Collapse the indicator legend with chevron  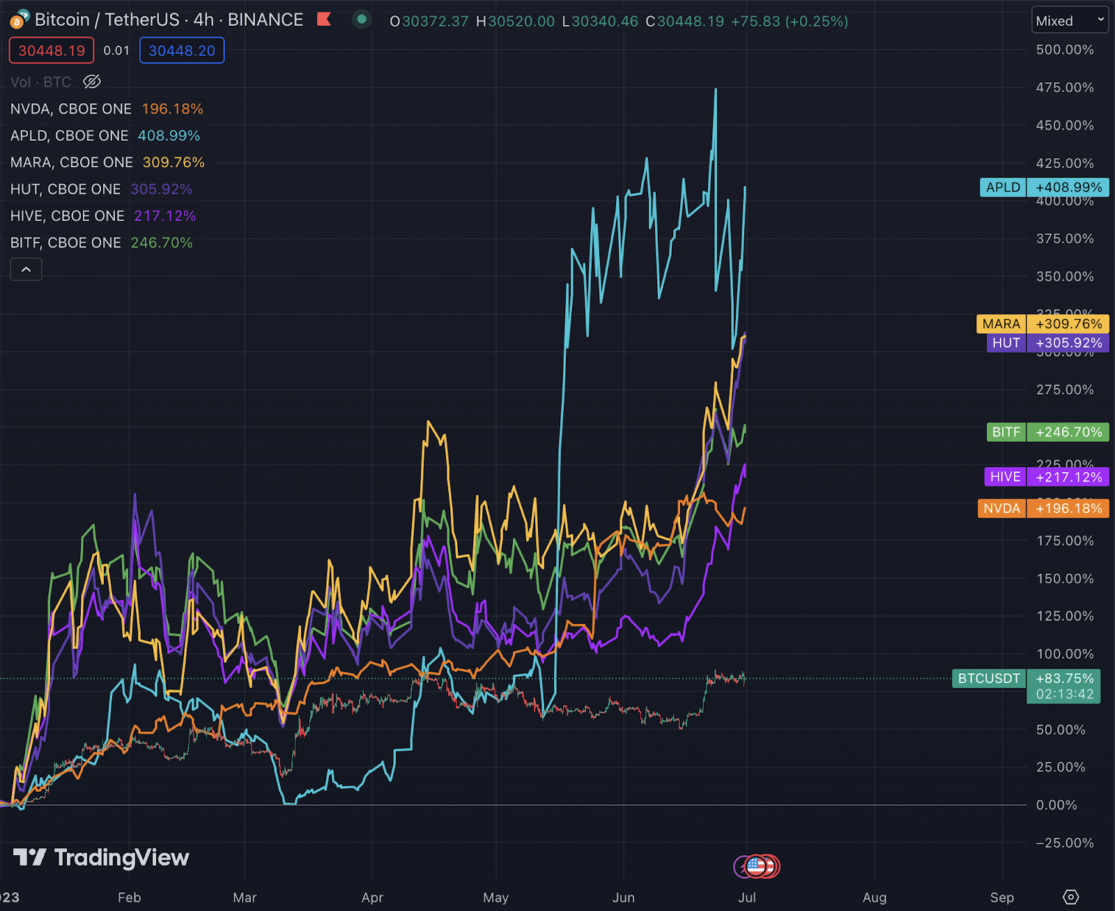point(26,269)
